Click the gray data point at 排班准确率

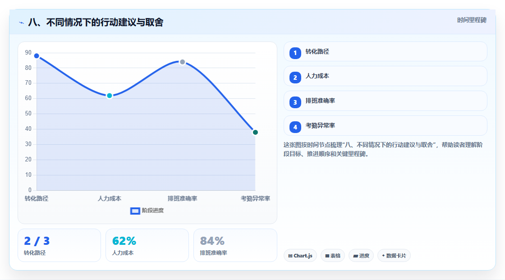[182, 62]
